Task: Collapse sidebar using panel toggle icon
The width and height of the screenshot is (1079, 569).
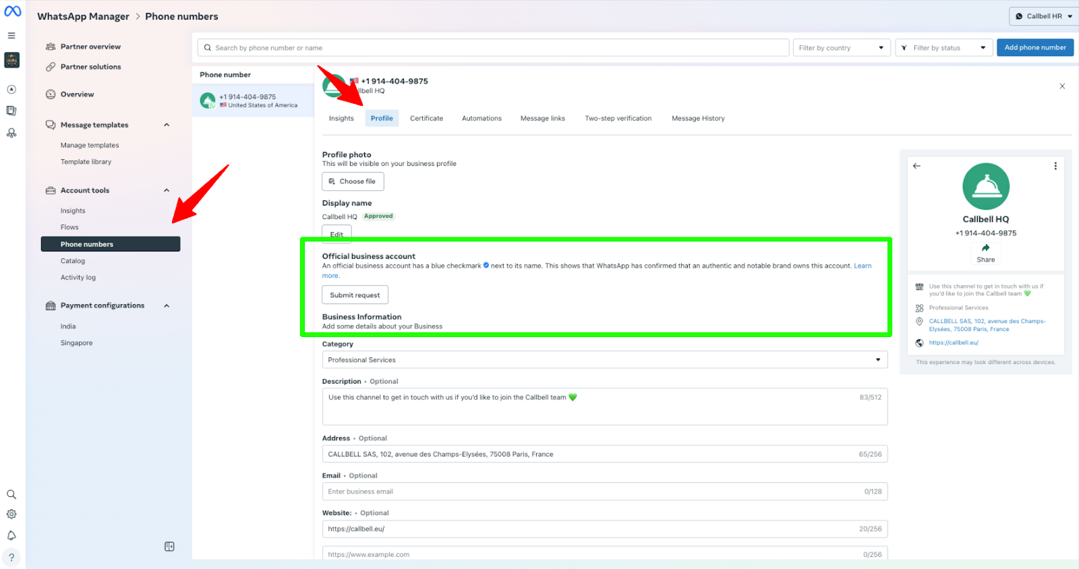Action: pyautogui.click(x=169, y=547)
